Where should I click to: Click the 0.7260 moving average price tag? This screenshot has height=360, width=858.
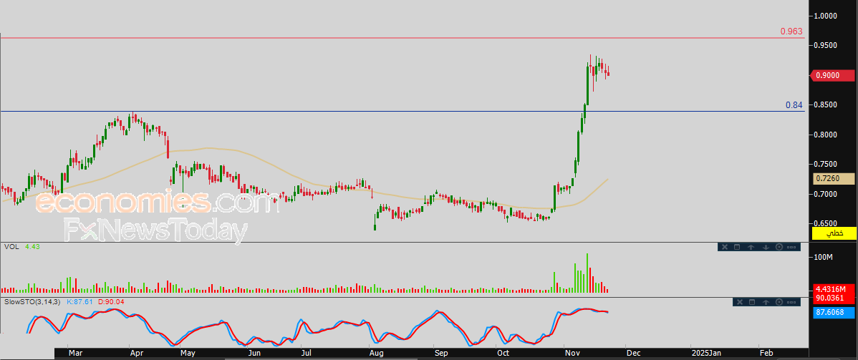tap(834, 178)
